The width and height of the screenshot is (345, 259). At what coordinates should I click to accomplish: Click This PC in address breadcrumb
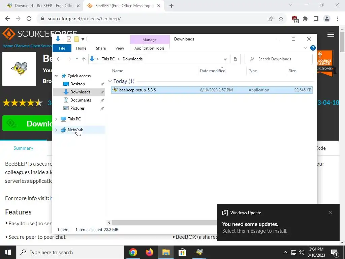point(108,59)
